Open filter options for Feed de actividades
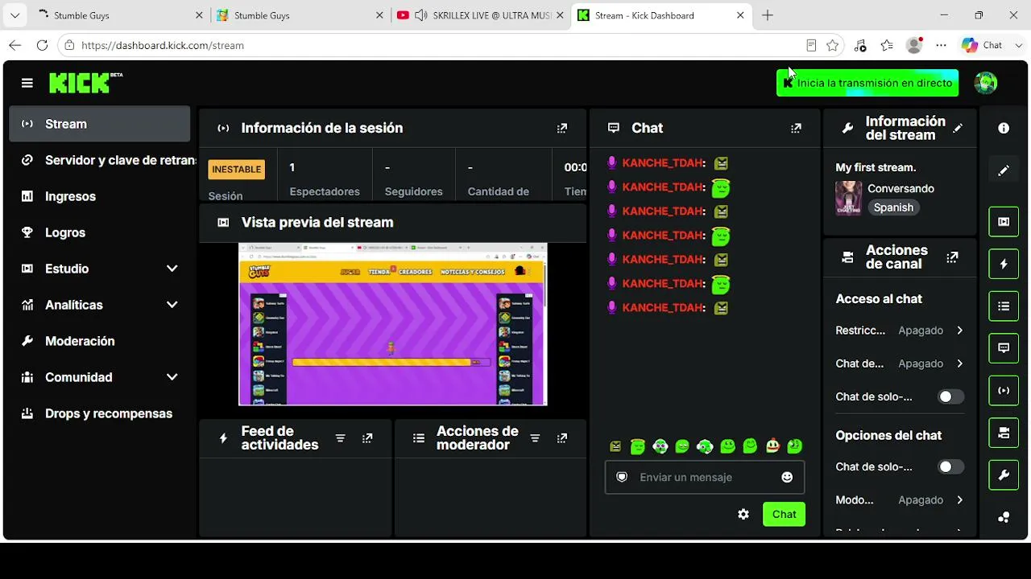Image resolution: width=1031 pixels, height=579 pixels. (341, 438)
